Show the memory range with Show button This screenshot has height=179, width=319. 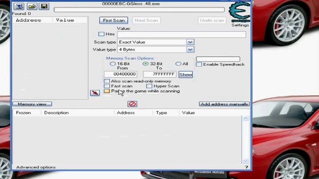[185, 75]
